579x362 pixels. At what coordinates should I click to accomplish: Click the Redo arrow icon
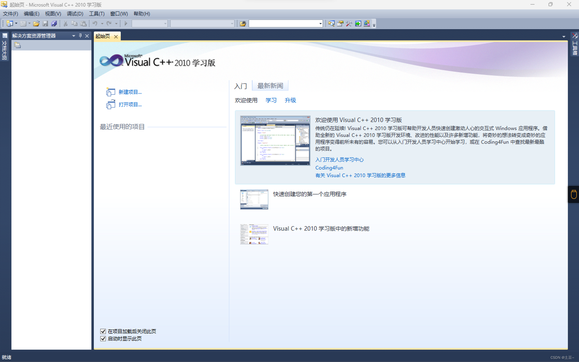[x=109, y=23]
